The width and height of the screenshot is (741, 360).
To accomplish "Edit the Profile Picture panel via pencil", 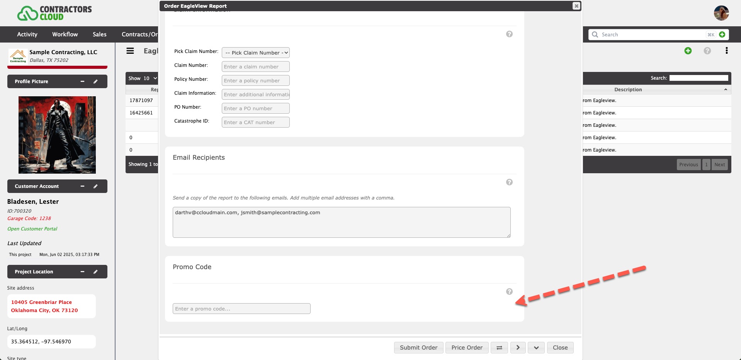I will tap(95, 82).
